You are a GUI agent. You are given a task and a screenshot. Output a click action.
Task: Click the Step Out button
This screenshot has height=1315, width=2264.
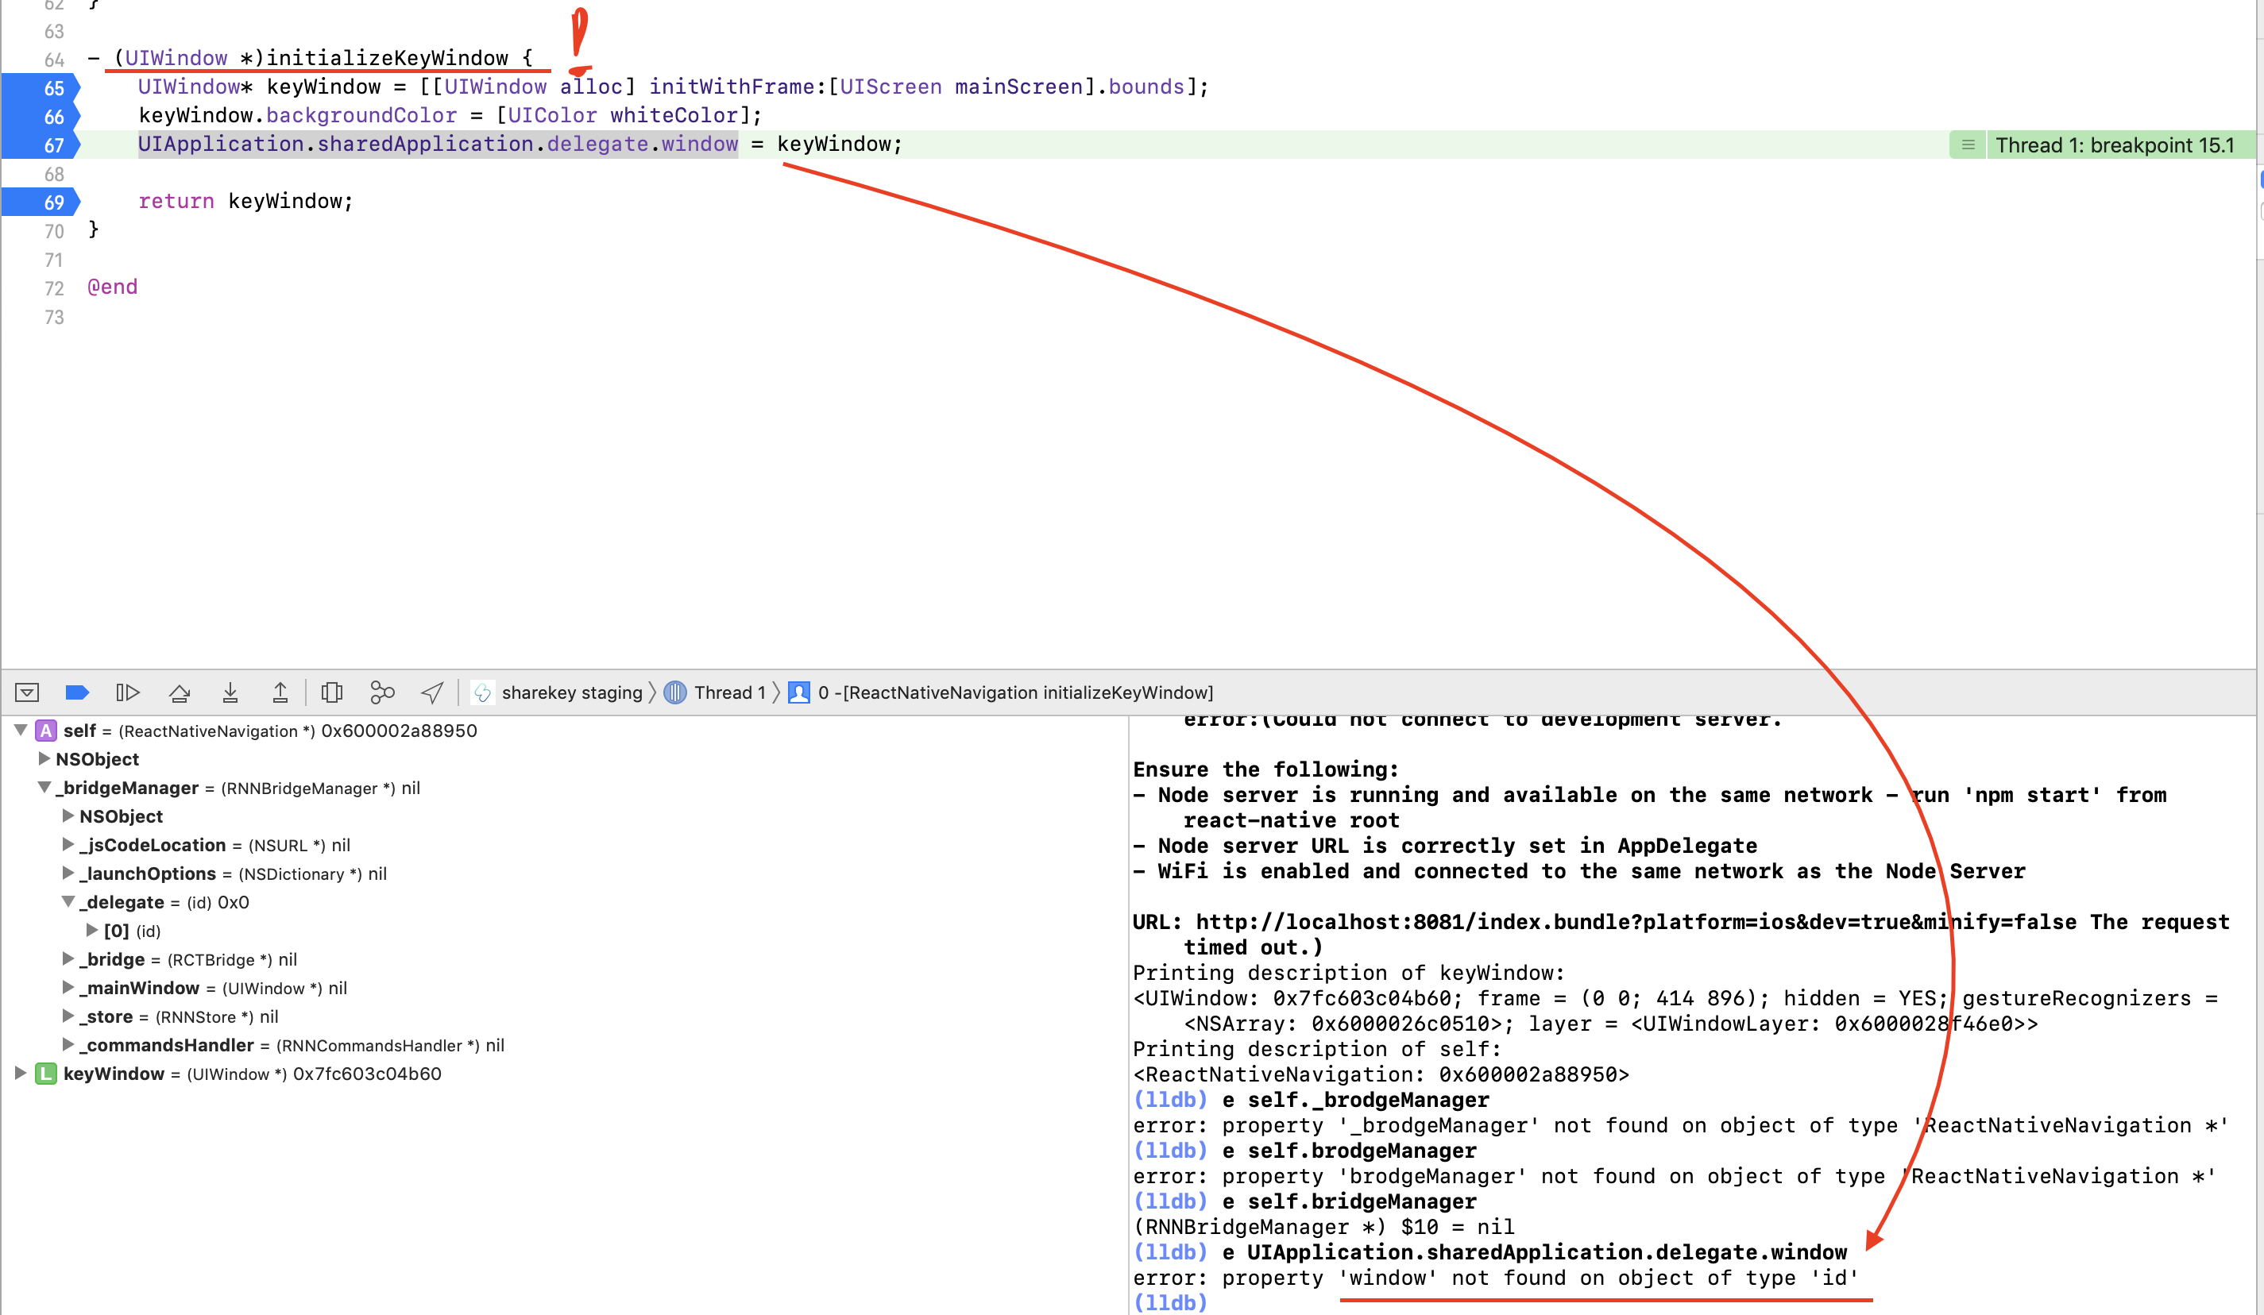[280, 692]
